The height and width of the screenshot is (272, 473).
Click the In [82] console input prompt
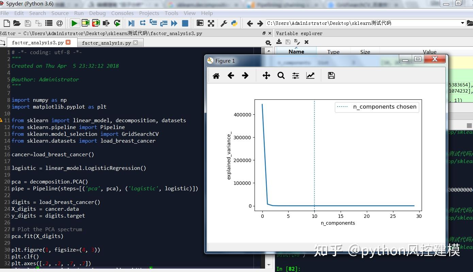[x=288, y=269]
